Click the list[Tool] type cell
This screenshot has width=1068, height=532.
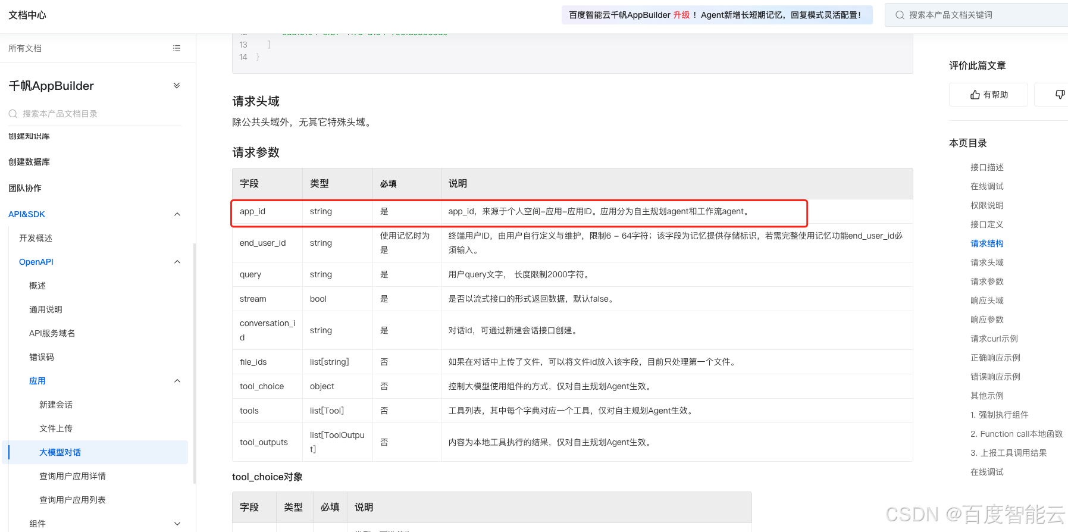[337, 411]
